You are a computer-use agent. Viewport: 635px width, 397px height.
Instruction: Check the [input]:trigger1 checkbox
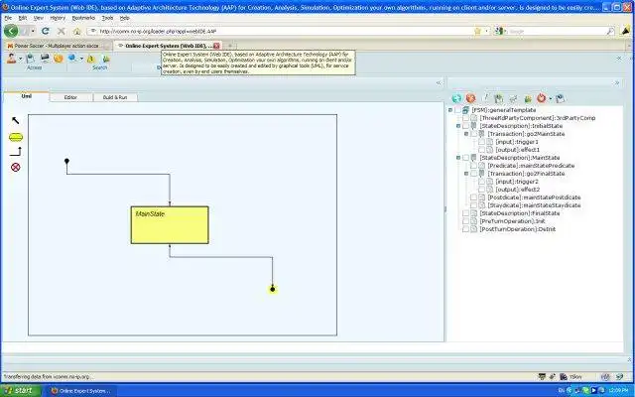[481, 142]
